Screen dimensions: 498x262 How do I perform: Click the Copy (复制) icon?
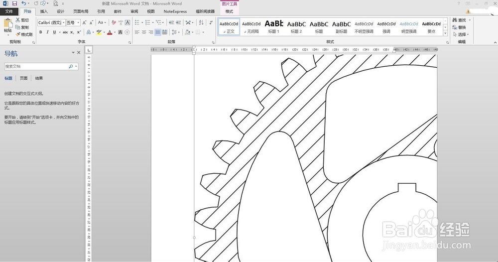18,27
